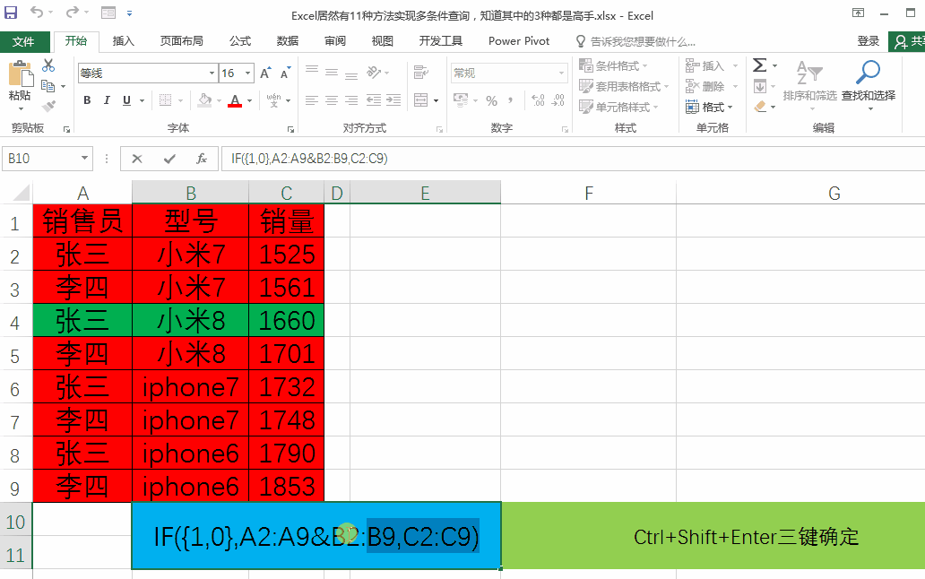Open the 查找和选择 find and select menu
Image resolution: width=925 pixels, height=579 pixels.
click(869, 85)
